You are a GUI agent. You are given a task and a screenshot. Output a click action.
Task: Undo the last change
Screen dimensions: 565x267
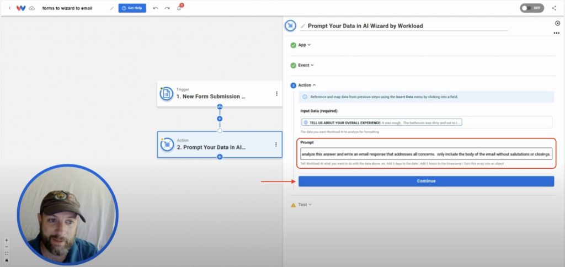155,8
